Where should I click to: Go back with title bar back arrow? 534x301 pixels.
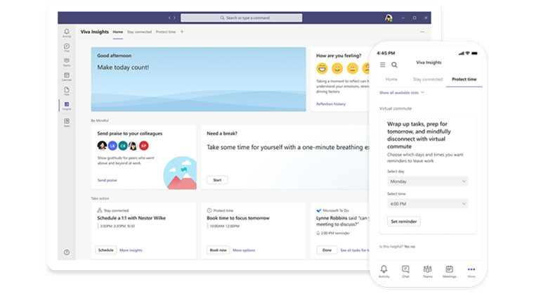169,18
